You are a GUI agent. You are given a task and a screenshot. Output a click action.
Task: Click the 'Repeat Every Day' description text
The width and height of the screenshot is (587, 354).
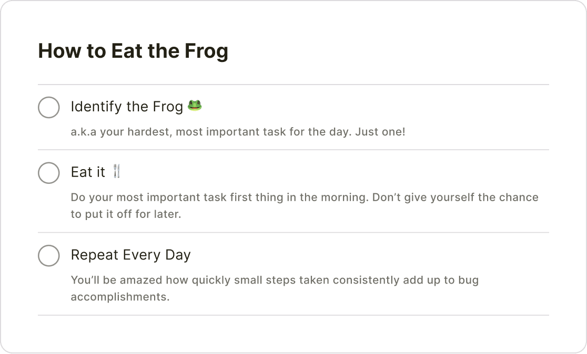coord(275,288)
